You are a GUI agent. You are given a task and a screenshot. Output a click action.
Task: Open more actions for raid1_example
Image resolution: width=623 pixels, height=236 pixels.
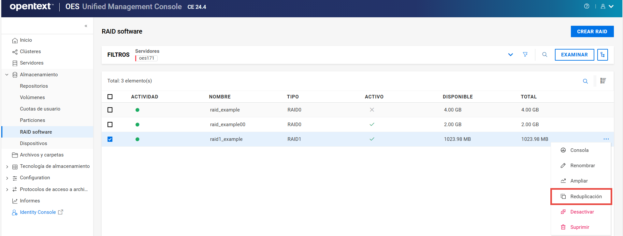pos(606,139)
